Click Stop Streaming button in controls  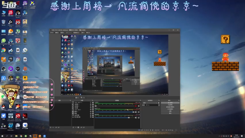pos(170,103)
